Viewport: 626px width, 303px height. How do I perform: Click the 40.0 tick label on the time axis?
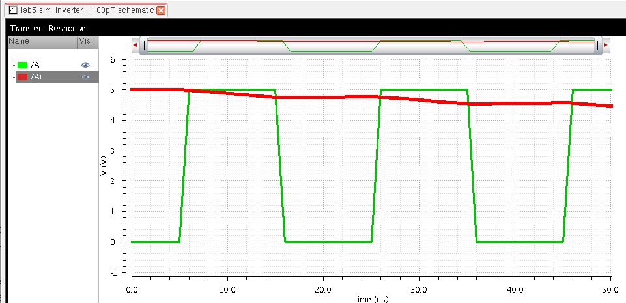point(515,290)
